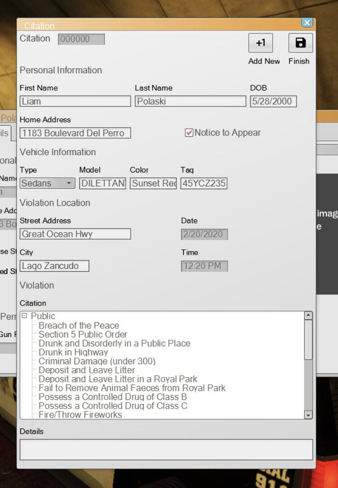Click the vehicle Tag field
This screenshot has width=338, height=488.
pyautogui.click(x=204, y=183)
